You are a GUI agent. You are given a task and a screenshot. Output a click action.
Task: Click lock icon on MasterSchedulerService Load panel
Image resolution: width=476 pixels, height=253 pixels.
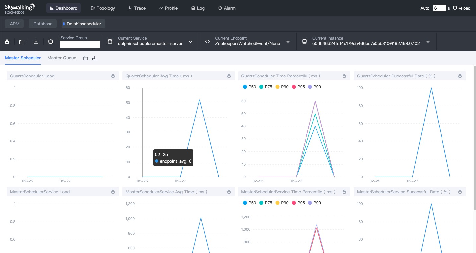click(x=113, y=192)
